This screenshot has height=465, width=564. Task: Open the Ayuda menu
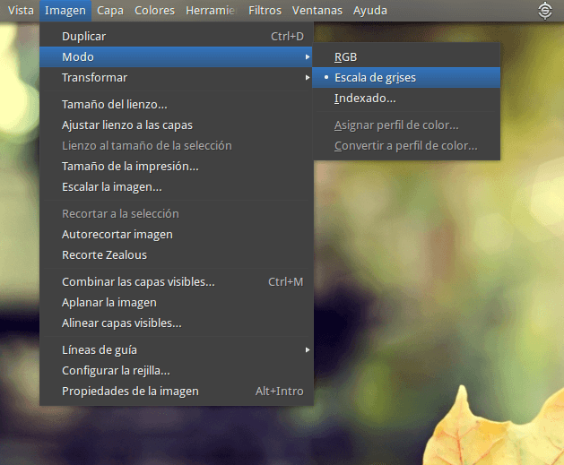click(x=370, y=11)
